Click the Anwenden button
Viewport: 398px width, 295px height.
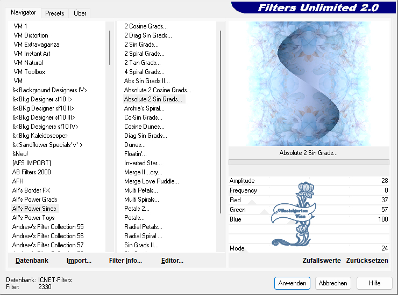coord(292,283)
